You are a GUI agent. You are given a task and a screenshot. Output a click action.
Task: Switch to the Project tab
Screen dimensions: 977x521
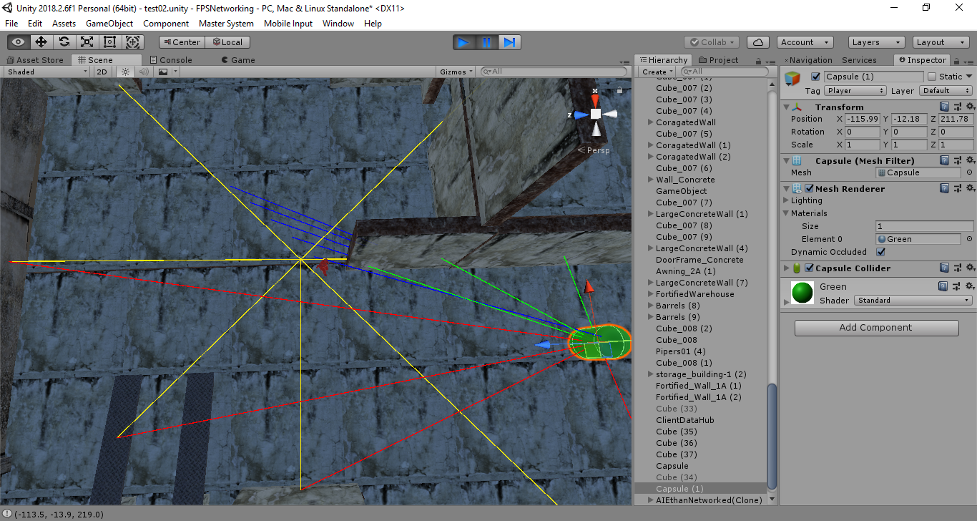coord(719,60)
